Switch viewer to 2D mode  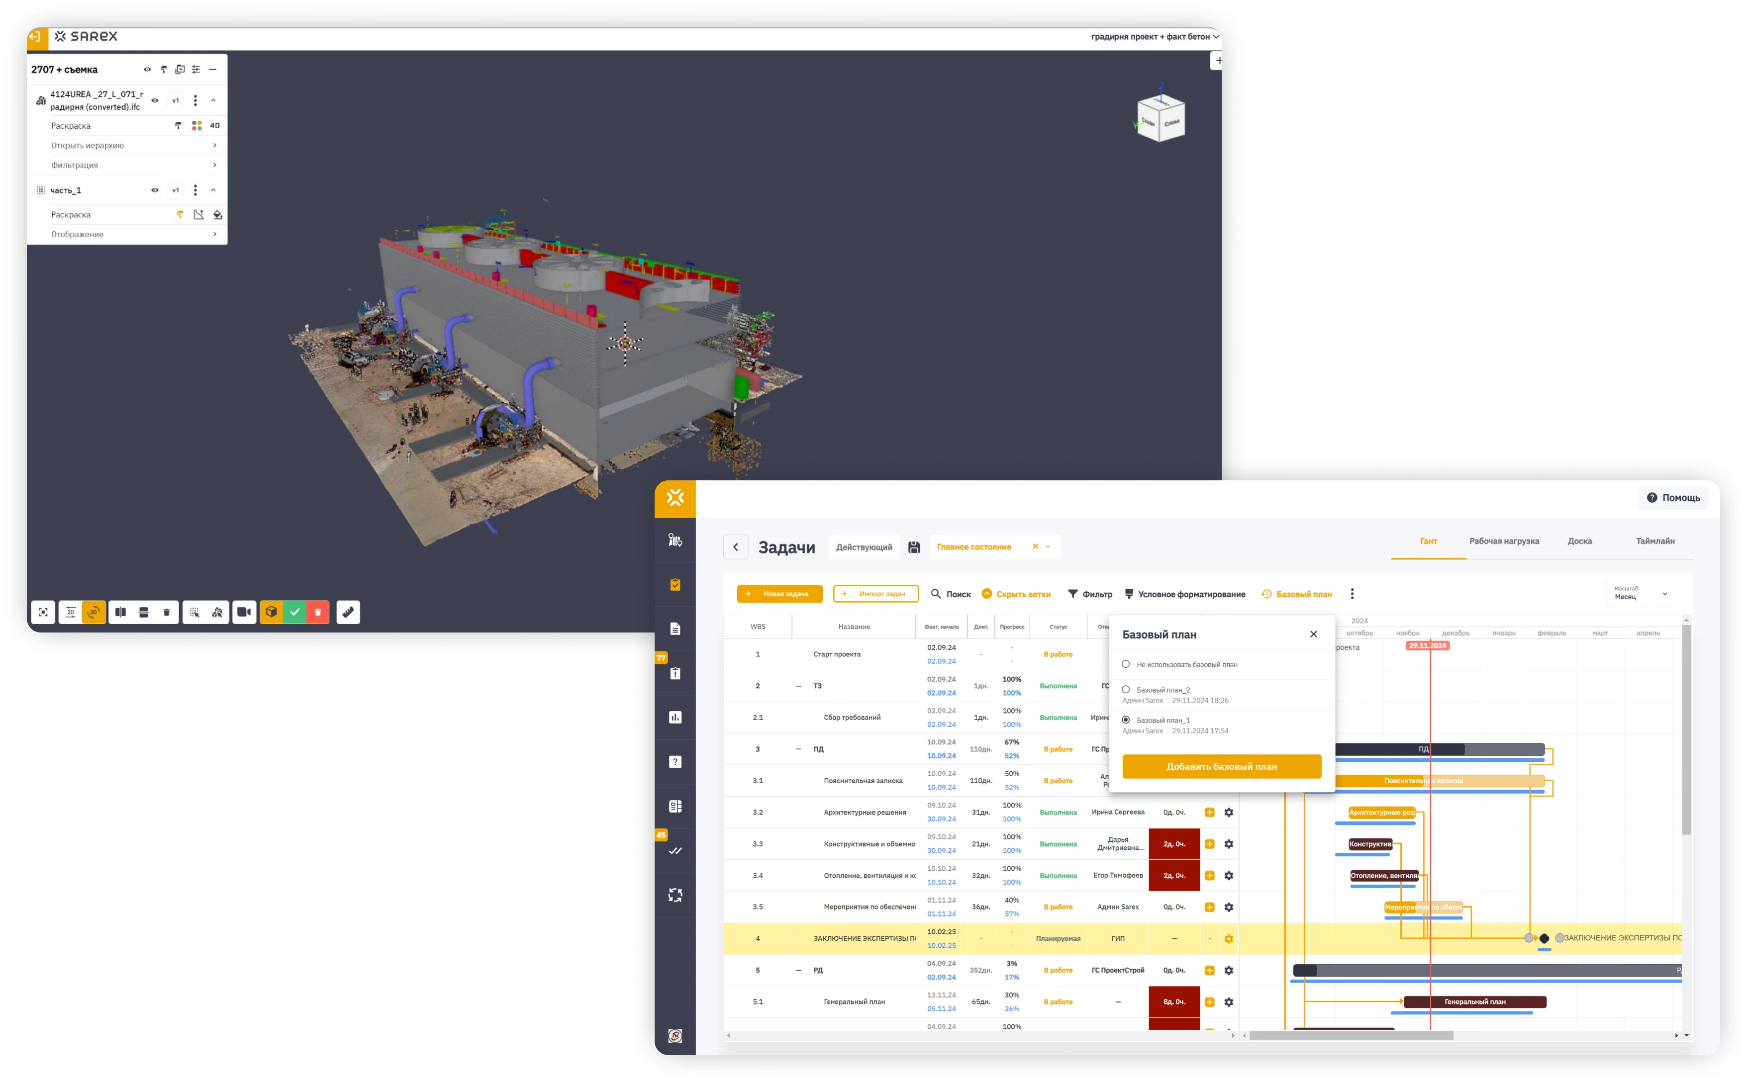pos(70,612)
